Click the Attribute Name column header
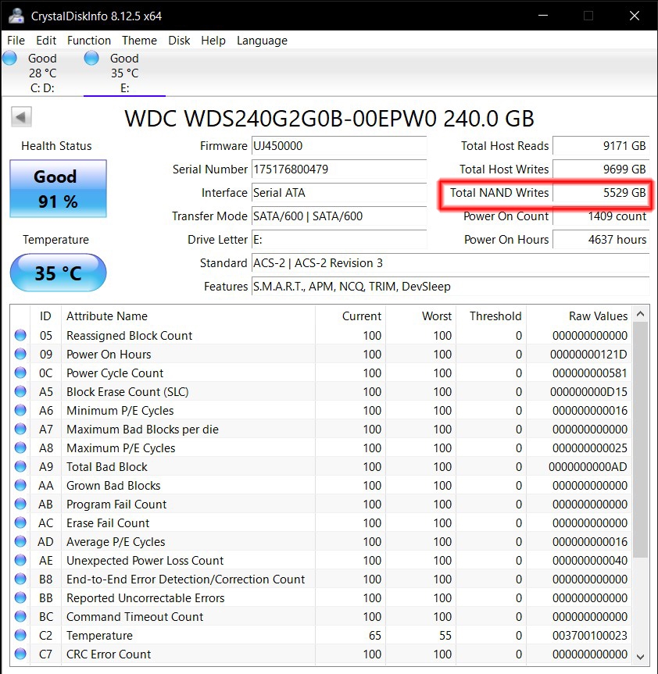 188,316
